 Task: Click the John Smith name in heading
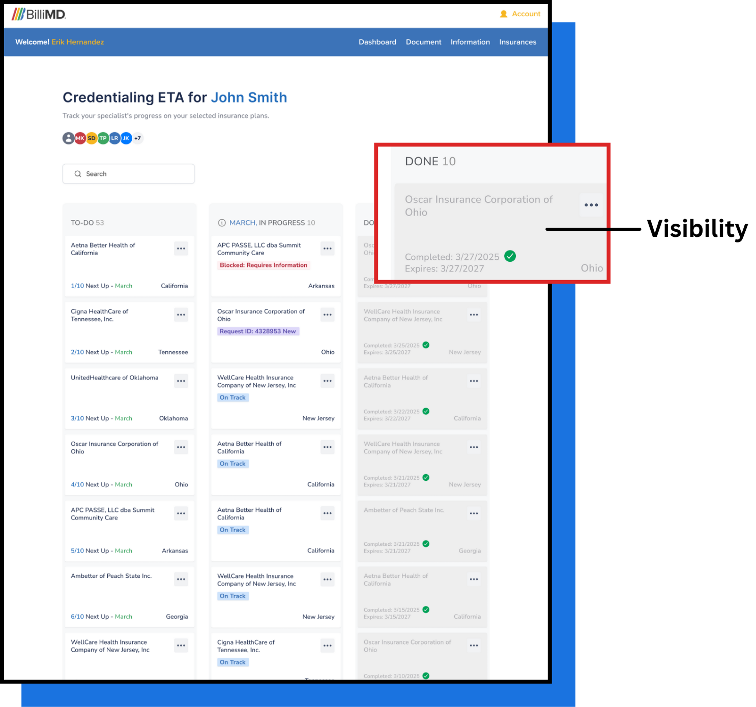click(x=249, y=98)
